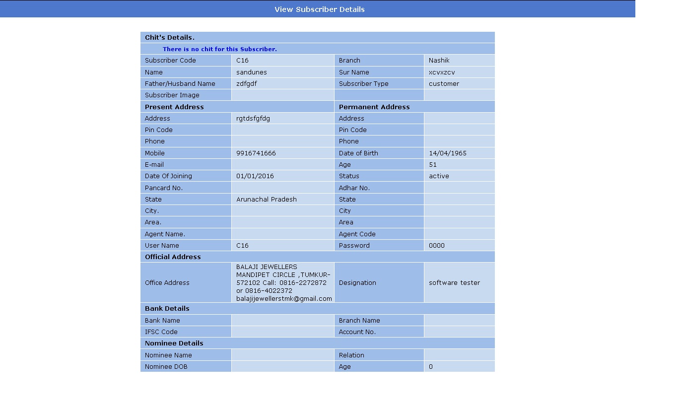
Task: Select the Agent Name. label
Action: click(165, 234)
